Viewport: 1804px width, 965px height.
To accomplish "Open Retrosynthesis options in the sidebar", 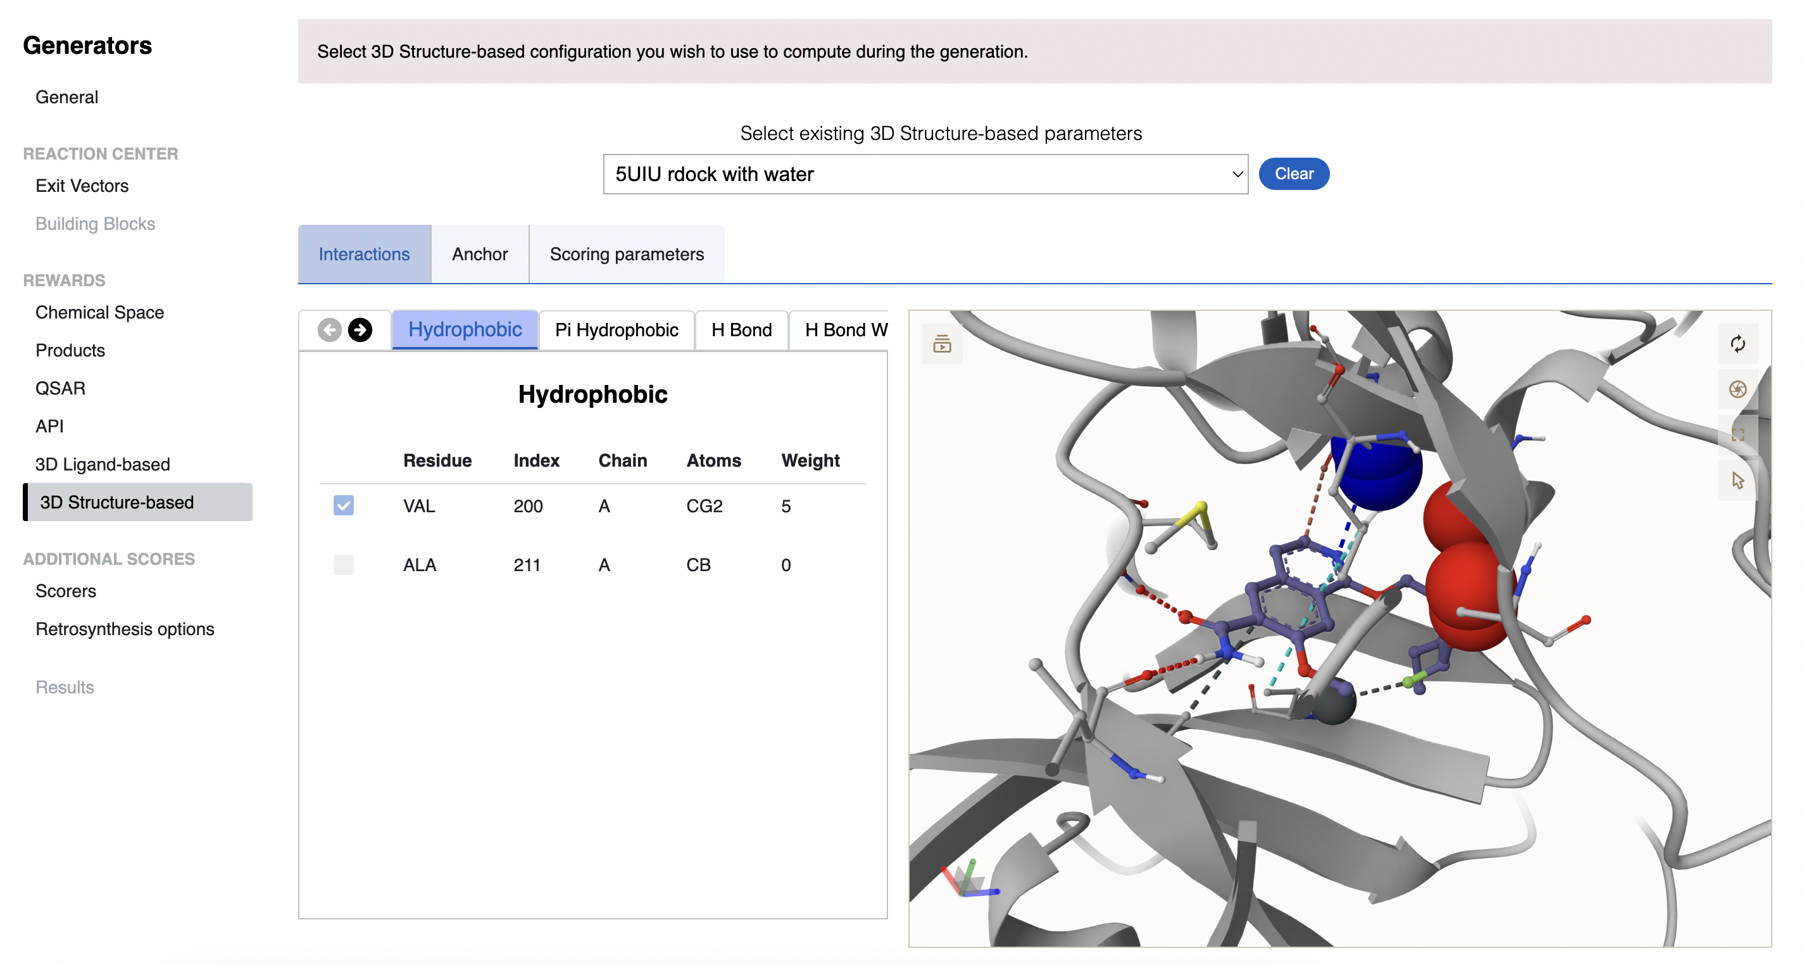I will coord(125,629).
